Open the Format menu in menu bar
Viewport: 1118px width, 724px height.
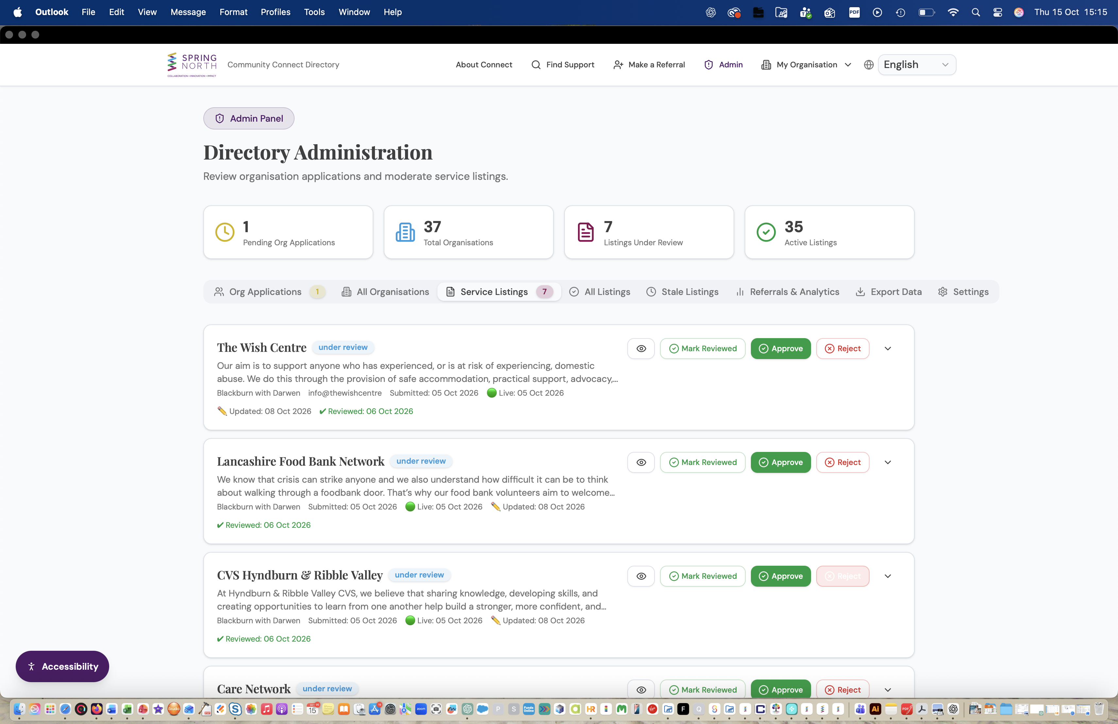click(233, 12)
